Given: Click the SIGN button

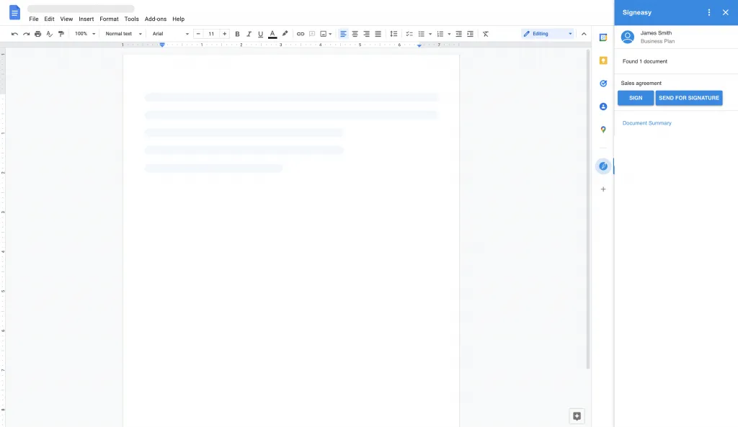Looking at the screenshot, I should [x=636, y=98].
